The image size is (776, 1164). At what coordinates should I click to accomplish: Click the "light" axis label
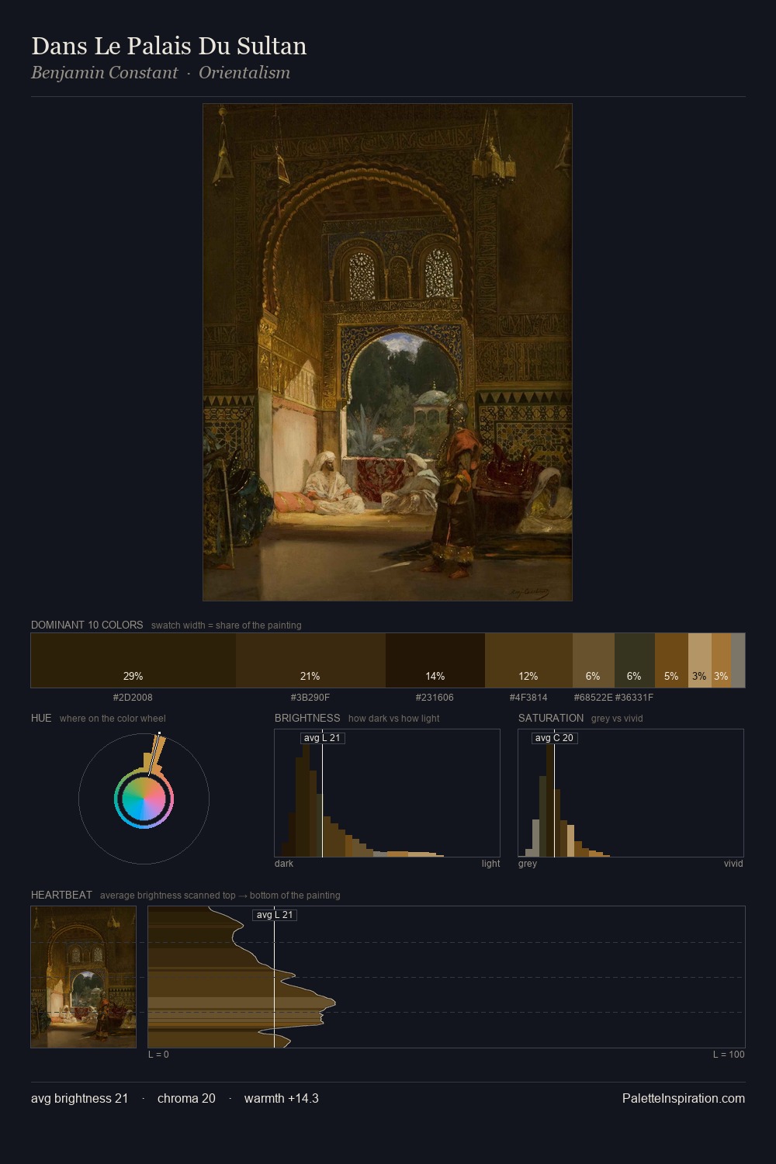click(x=490, y=864)
